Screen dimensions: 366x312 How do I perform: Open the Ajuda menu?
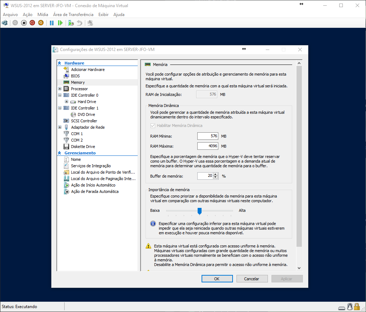119,15
